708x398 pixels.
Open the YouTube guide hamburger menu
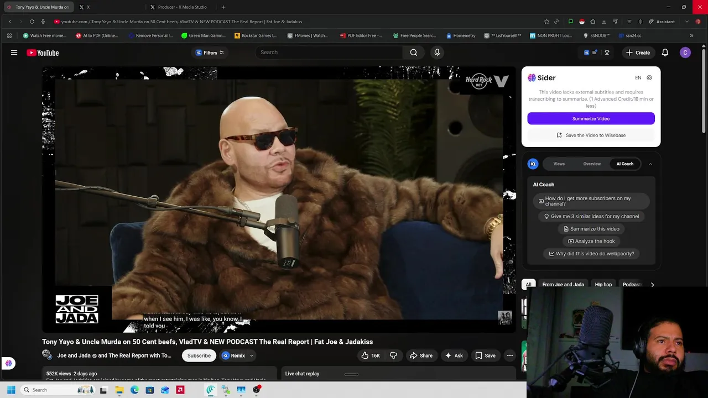(14, 53)
